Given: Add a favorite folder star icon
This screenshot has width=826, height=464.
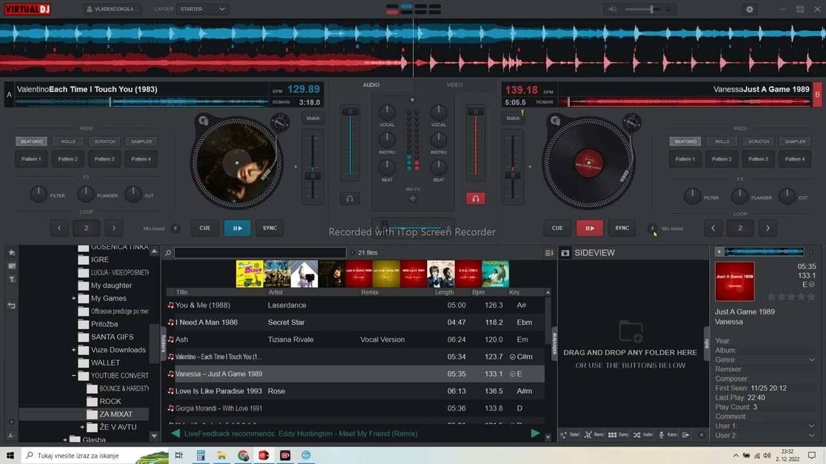Looking at the screenshot, I should (x=12, y=253).
